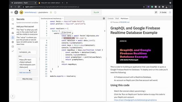The height and width of the screenshot is (102, 182).
Task: Select the Secrets lock icon
Action: pos(13,37)
